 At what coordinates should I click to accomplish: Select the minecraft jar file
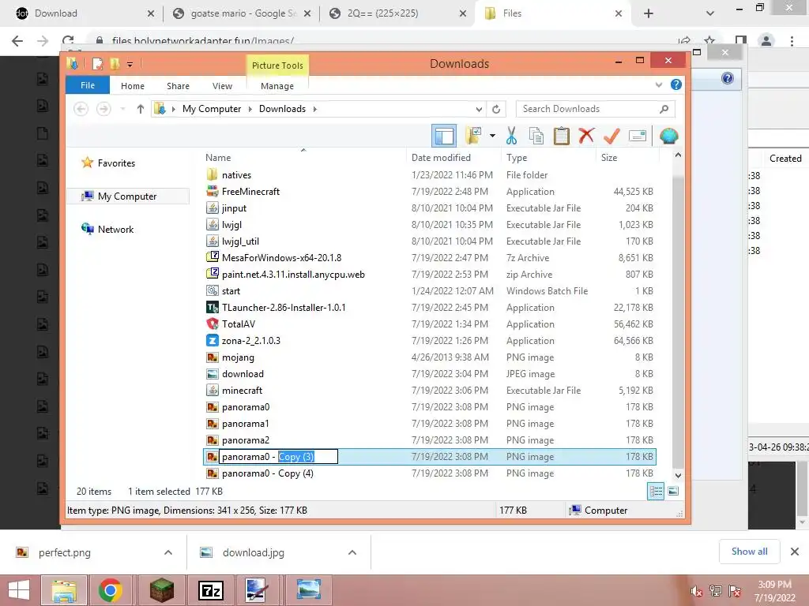[x=242, y=391]
